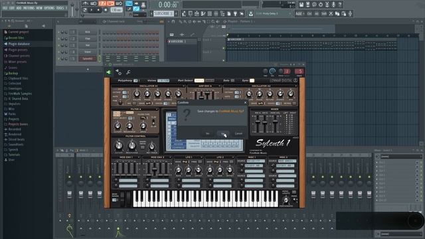Image resolution: width=425 pixels, height=239 pixels.
Task: Click the record button in the transport
Action: (106, 10)
